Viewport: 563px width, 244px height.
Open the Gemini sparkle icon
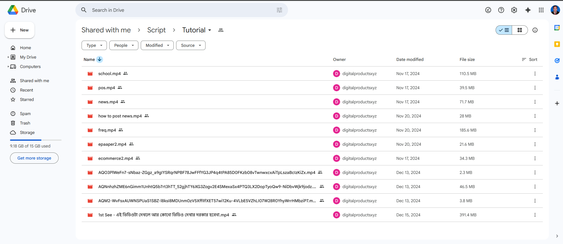[x=528, y=10]
